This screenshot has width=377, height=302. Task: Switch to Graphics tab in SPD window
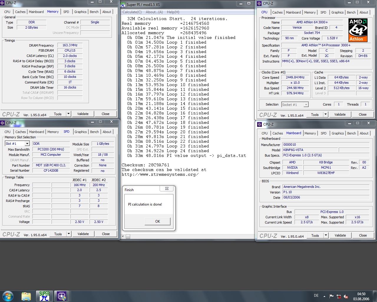coord(81,132)
